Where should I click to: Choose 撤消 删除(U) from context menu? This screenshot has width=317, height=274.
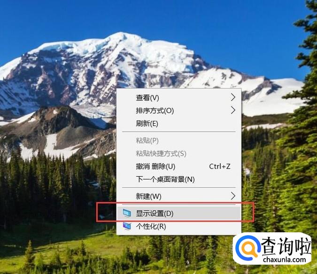179,166
